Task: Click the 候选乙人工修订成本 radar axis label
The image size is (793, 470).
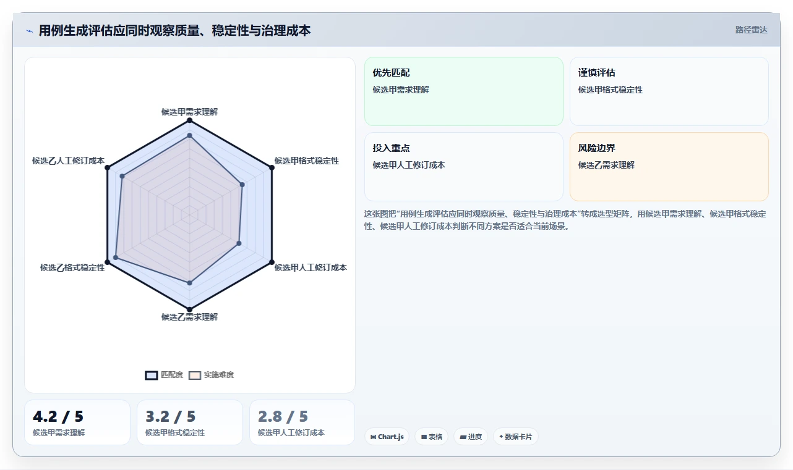Action: (x=68, y=161)
